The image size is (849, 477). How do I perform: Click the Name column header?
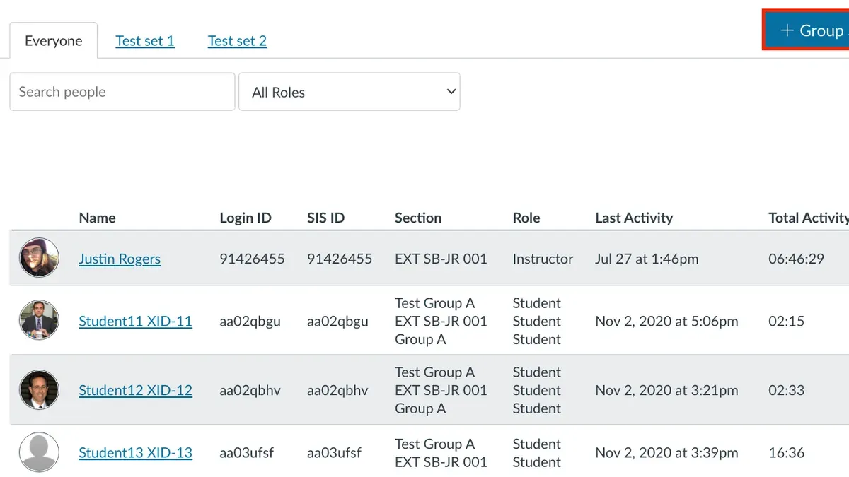(x=97, y=218)
